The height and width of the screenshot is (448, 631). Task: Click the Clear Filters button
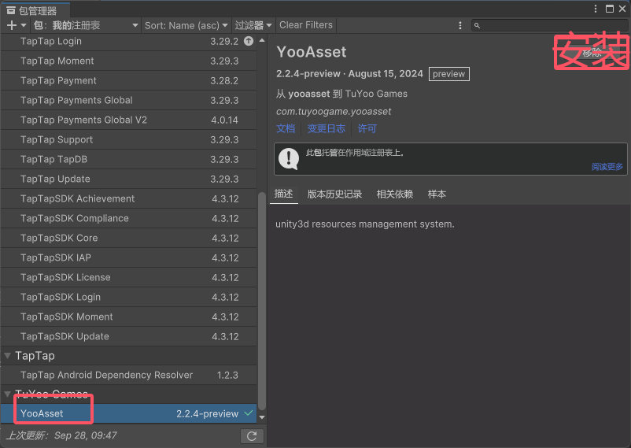[x=306, y=25]
